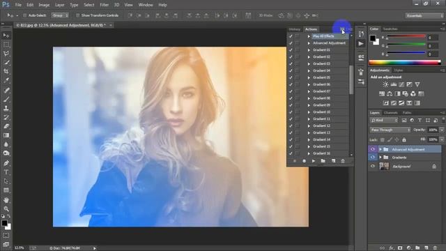Open the Actions panel flyout menu

[x=351, y=29]
